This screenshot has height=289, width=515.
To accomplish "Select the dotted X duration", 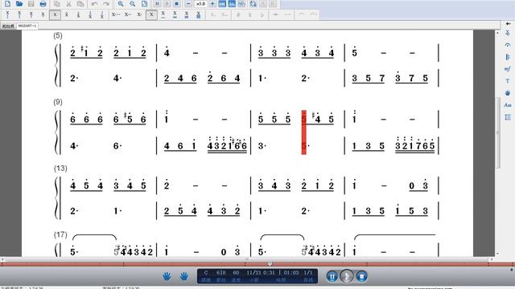I will coord(139,14).
